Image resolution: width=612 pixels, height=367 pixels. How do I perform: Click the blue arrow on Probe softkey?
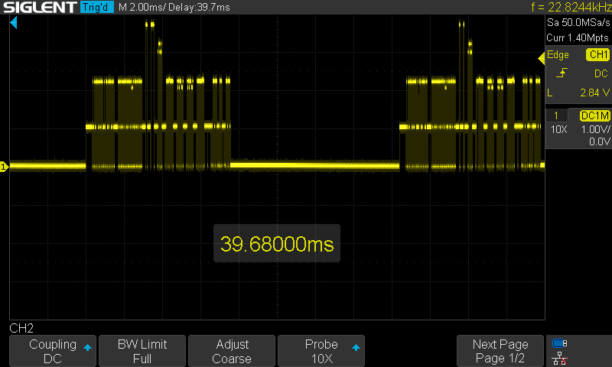coord(356,347)
